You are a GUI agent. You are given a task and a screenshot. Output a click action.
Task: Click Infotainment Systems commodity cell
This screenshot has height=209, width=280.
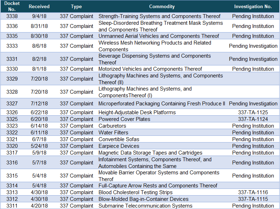[155, 163]
